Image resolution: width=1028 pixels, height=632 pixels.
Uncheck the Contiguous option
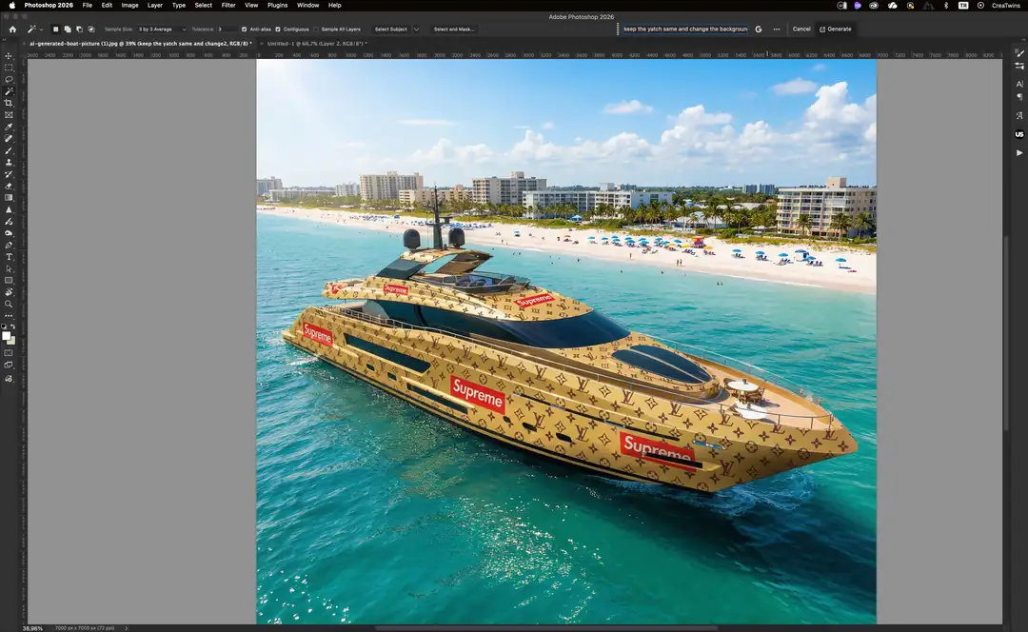tap(277, 29)
